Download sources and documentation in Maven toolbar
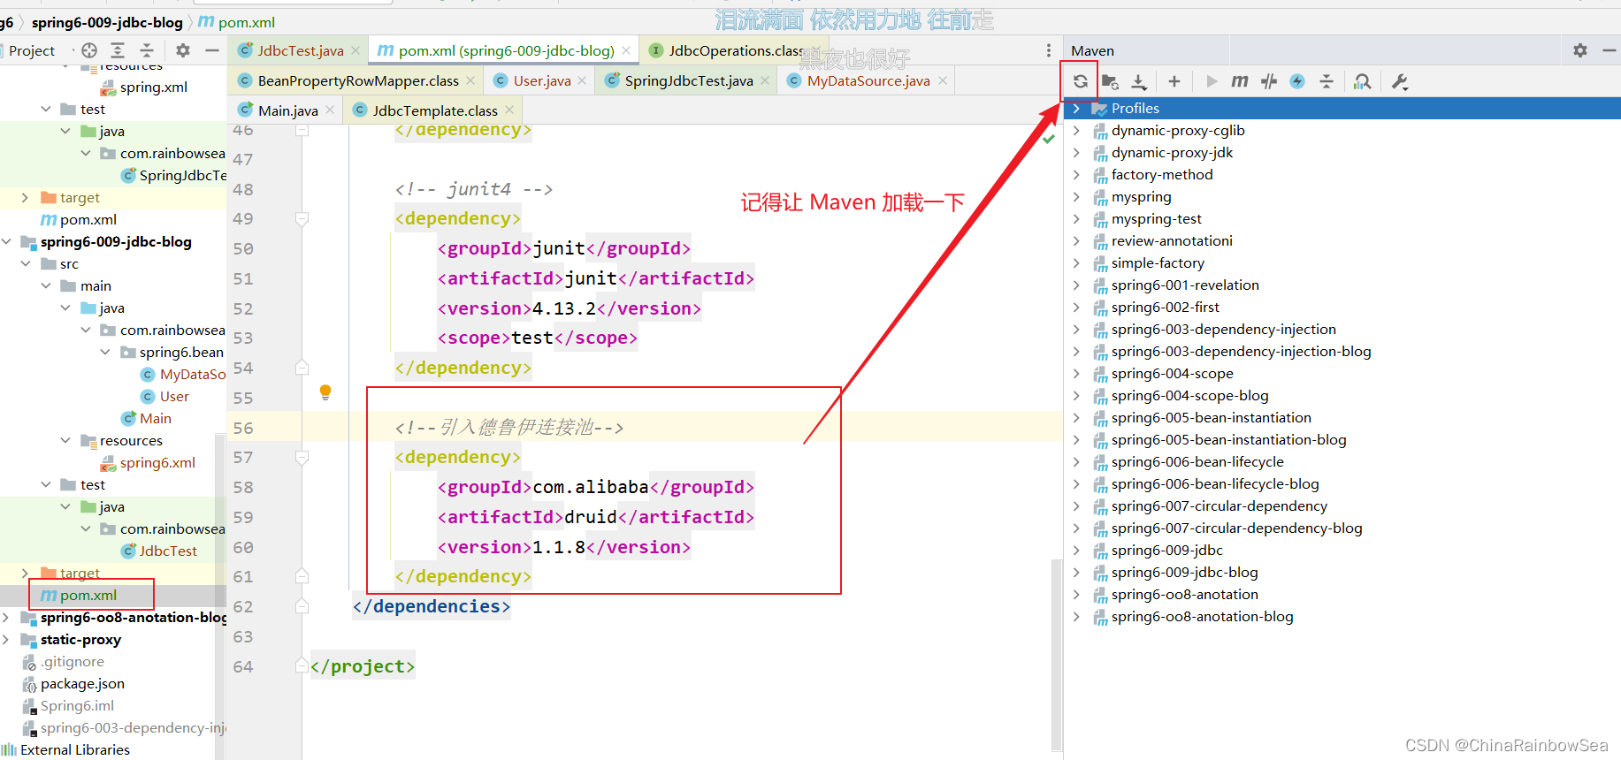 pyautogui.click(x=1139, y=81)
